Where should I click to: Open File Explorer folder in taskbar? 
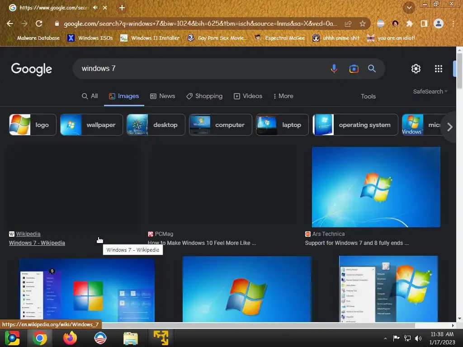(131, 338)
